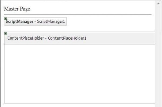162x107 pixels.
Task: Click the vertical scrollbar track
Action: [158, 56]
